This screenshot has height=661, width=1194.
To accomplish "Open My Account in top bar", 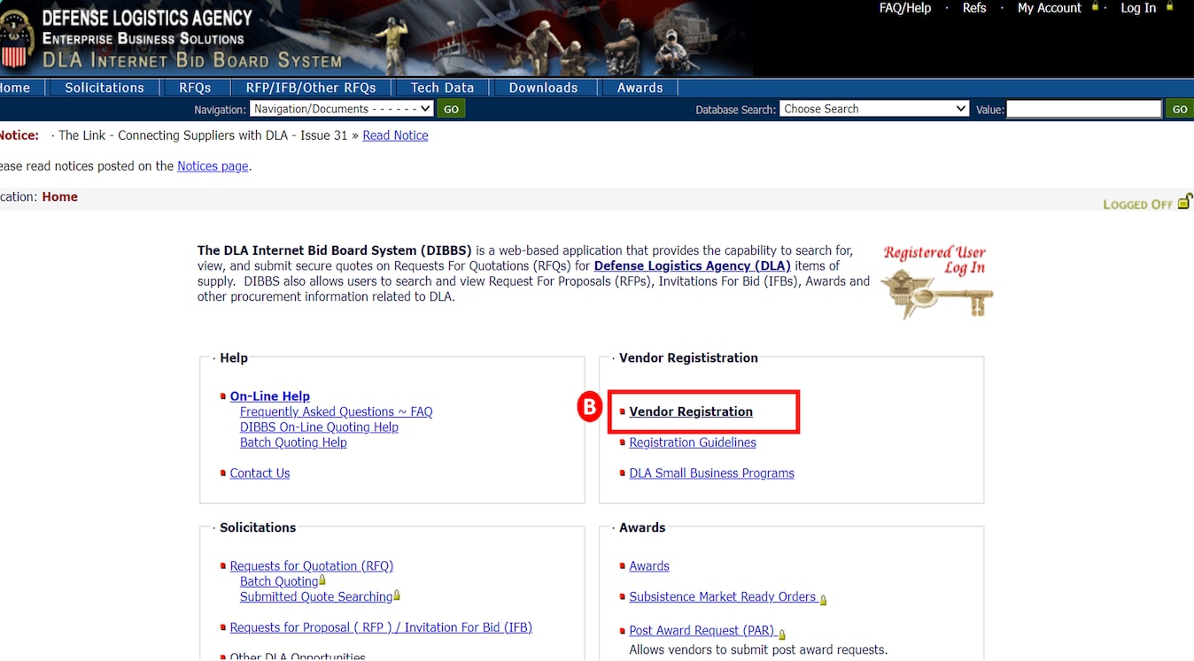I will coord(1050,8).
